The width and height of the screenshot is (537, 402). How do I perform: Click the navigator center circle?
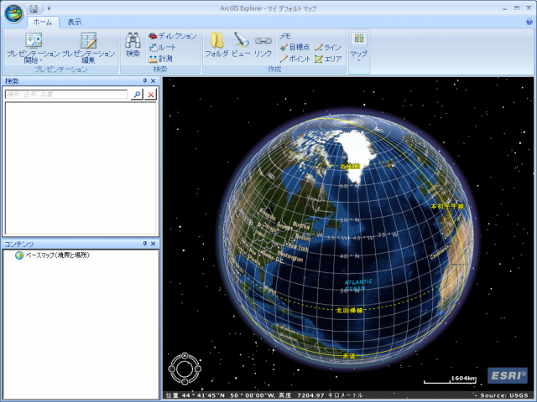[x=185, y=368]
